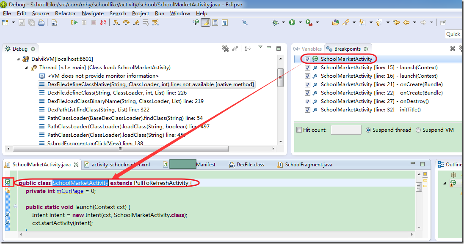The width and height of the screenshot is (464, 244).
Task: Launch Debug with the bug icon
Action: tap(275, 22)
